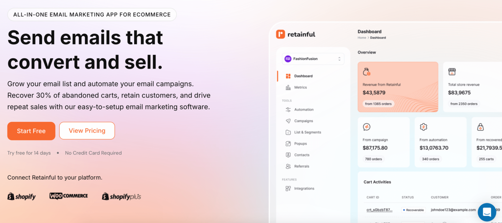502x223 pixels.
Task: Click the STATUS column header
Action: pyautogui.click(x=408, y=197)
